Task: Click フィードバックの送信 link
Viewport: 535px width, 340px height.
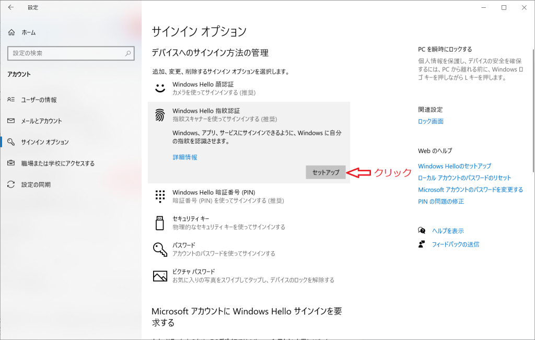Action: [x=456, y=244]
